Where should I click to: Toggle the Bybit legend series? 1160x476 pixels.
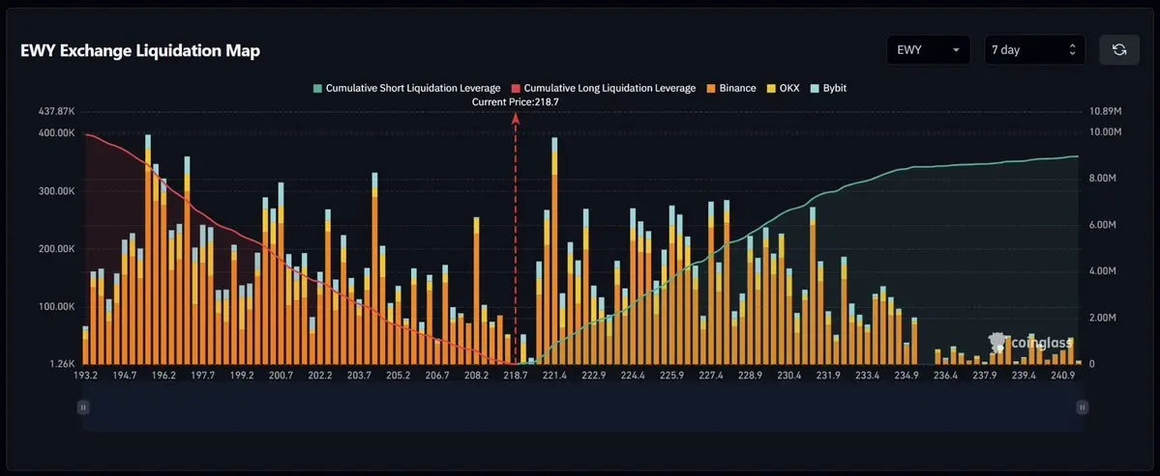tap(828, 88)
